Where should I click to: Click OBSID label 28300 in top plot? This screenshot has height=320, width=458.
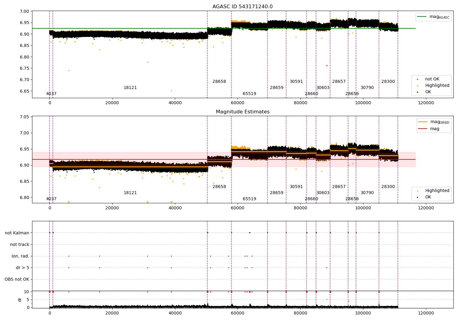coord(388,82)
